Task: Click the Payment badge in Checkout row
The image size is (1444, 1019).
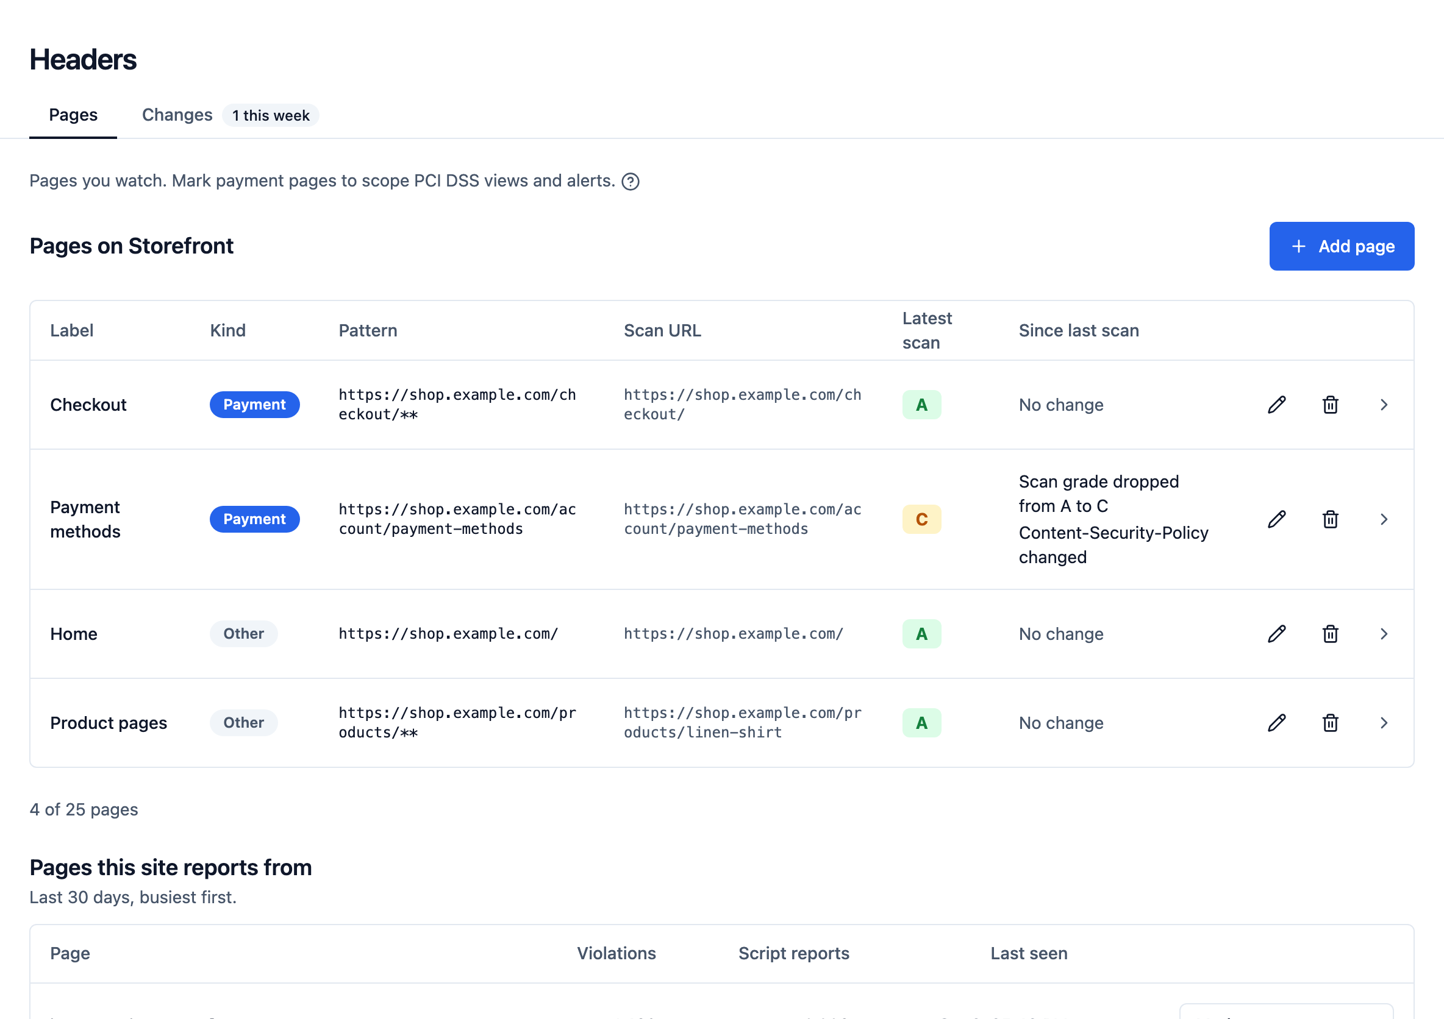Action: 255,405
